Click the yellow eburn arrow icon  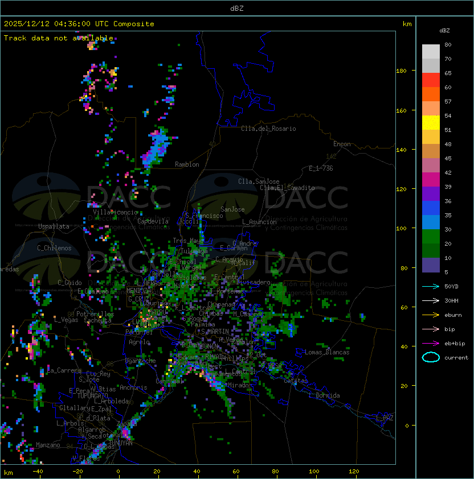431,315
